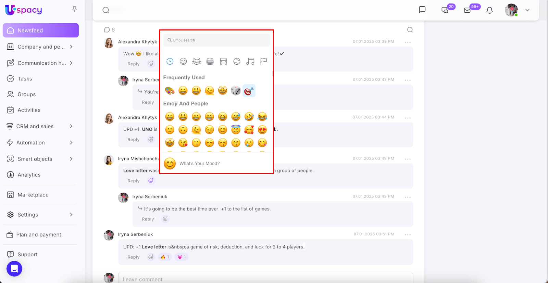Image resolution: width=548 pixels, height=283 pixels.
Task: Click the Emoji search field
Action: (x=219, y=40)
